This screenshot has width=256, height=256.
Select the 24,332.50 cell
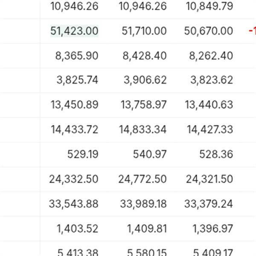click(74, 179)
